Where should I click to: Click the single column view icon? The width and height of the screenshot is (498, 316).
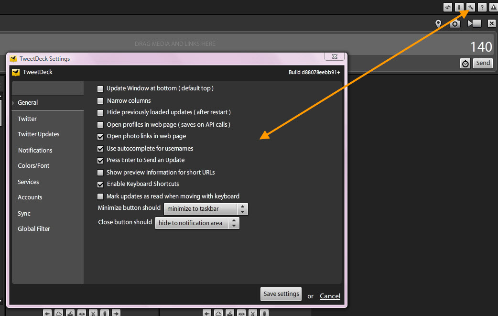coord(459,7)
